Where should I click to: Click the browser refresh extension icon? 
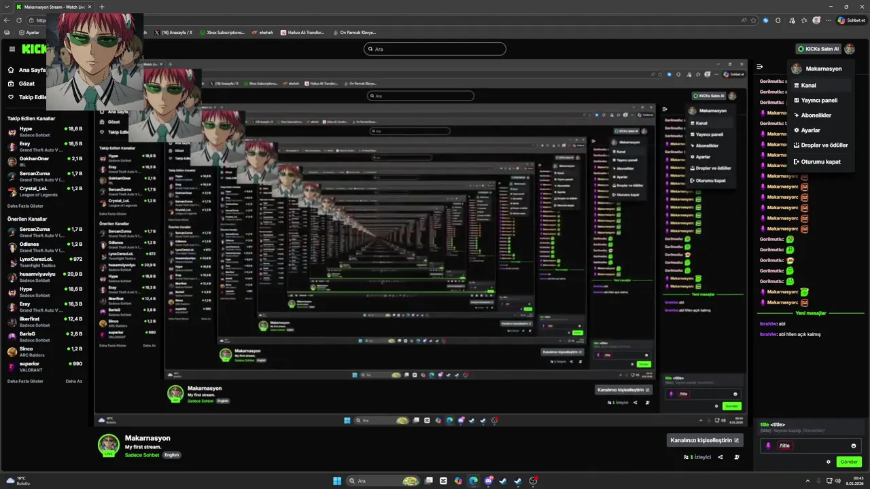tap(778, 20)
